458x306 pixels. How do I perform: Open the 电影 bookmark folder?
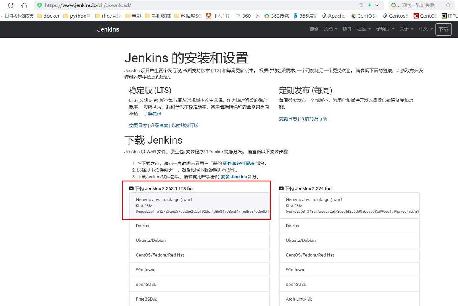click(x=133, y=16)
